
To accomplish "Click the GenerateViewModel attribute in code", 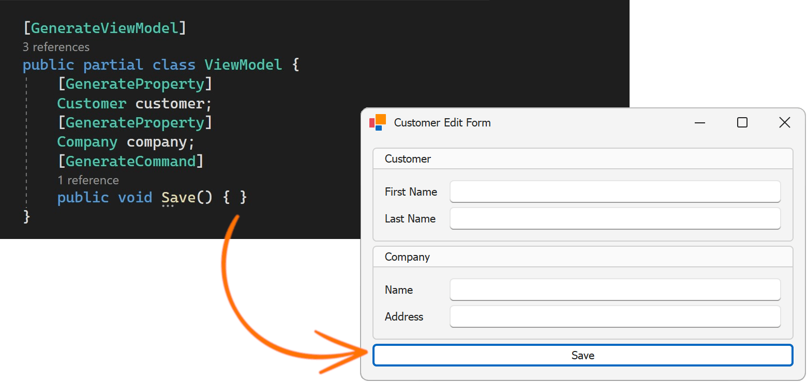I will (x=104, y=28).
